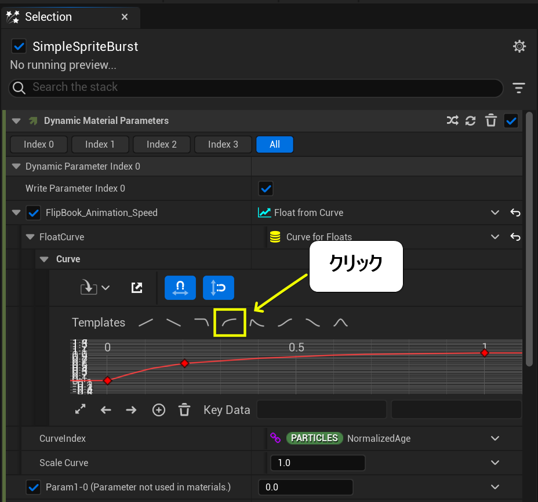538x502 pixels.
Task: Apply the linear ramp-down curve template
Action: (x=173, y=323)
